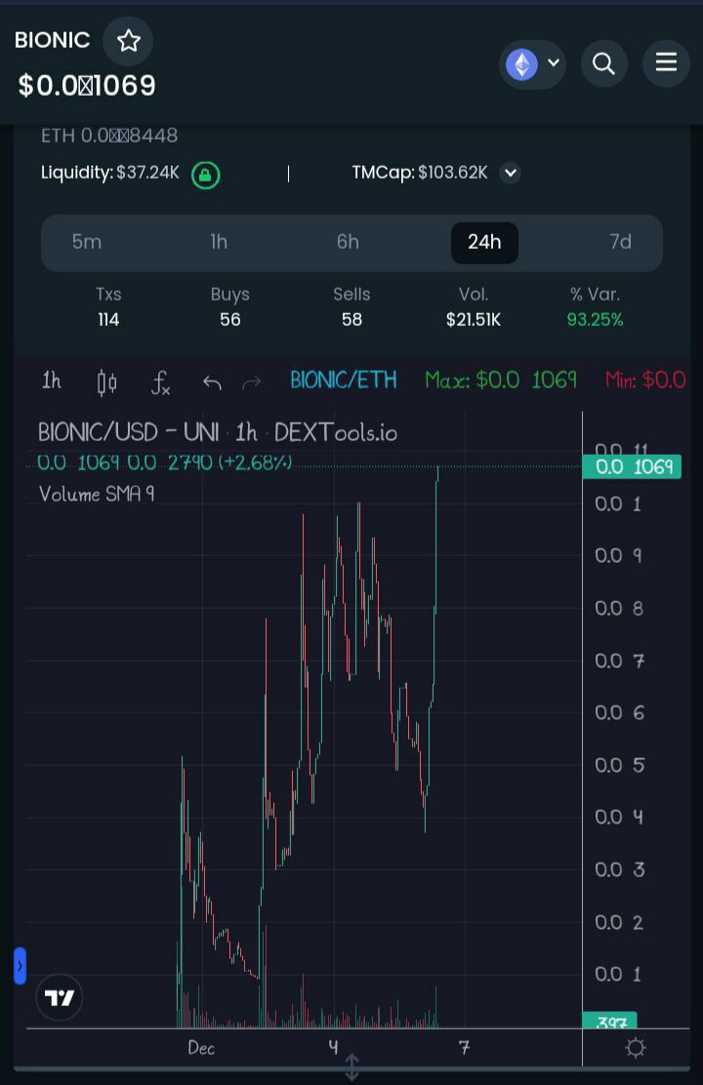Click the TradingView logo on chart
The image size is (703, 1085).
(60, 997)
